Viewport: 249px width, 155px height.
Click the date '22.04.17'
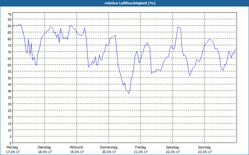pos(173,152)
